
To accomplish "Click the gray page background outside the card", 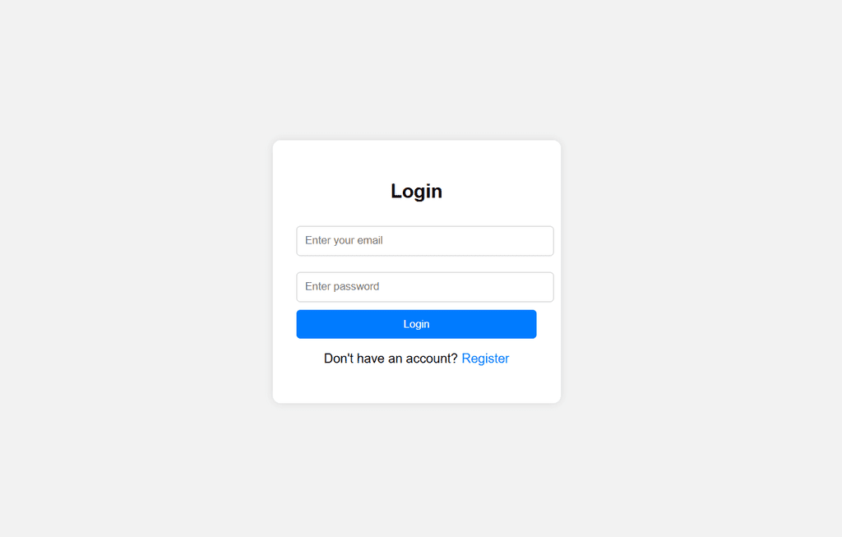I will (134, 268).
